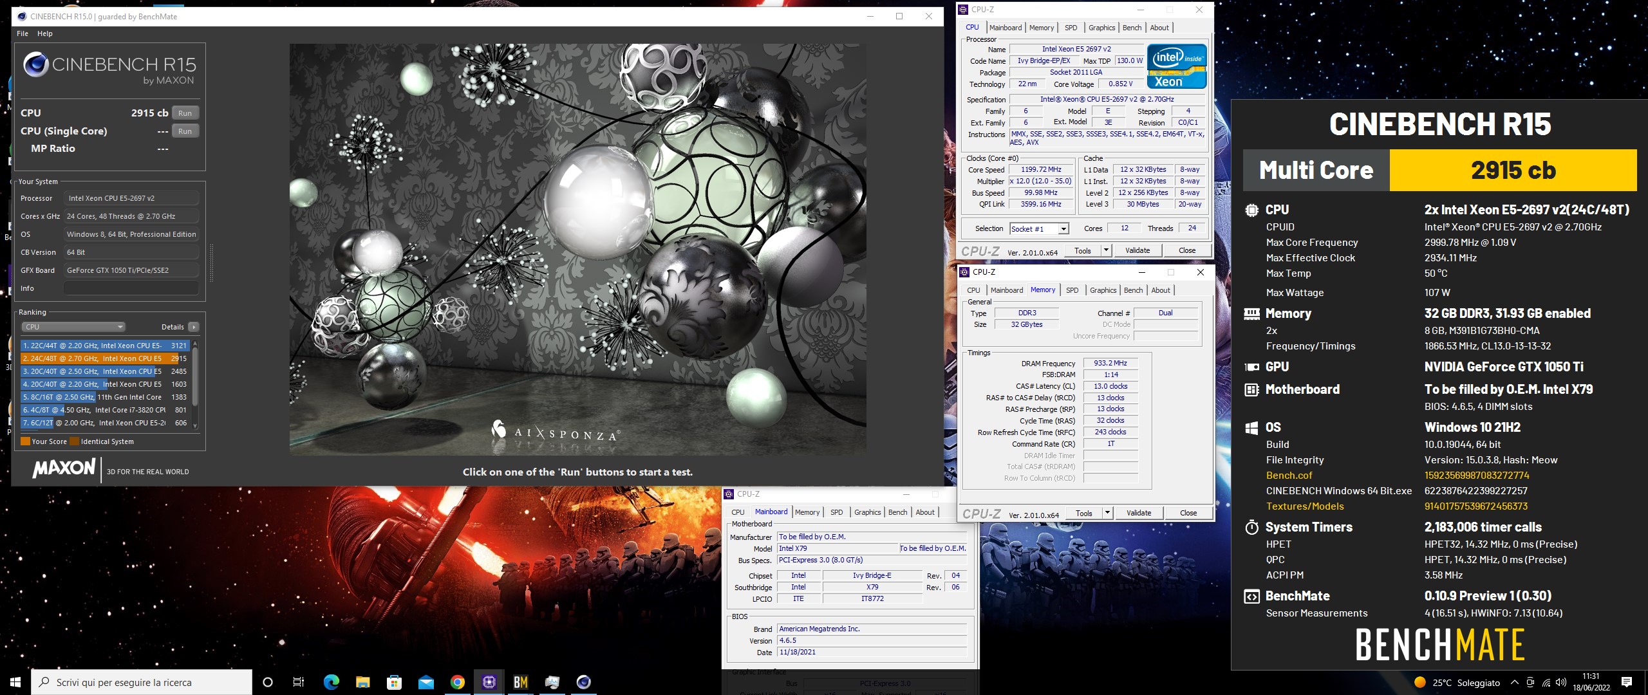Click the brown Identical System swatch
The image size is (1648, 695).
(74, 441)
